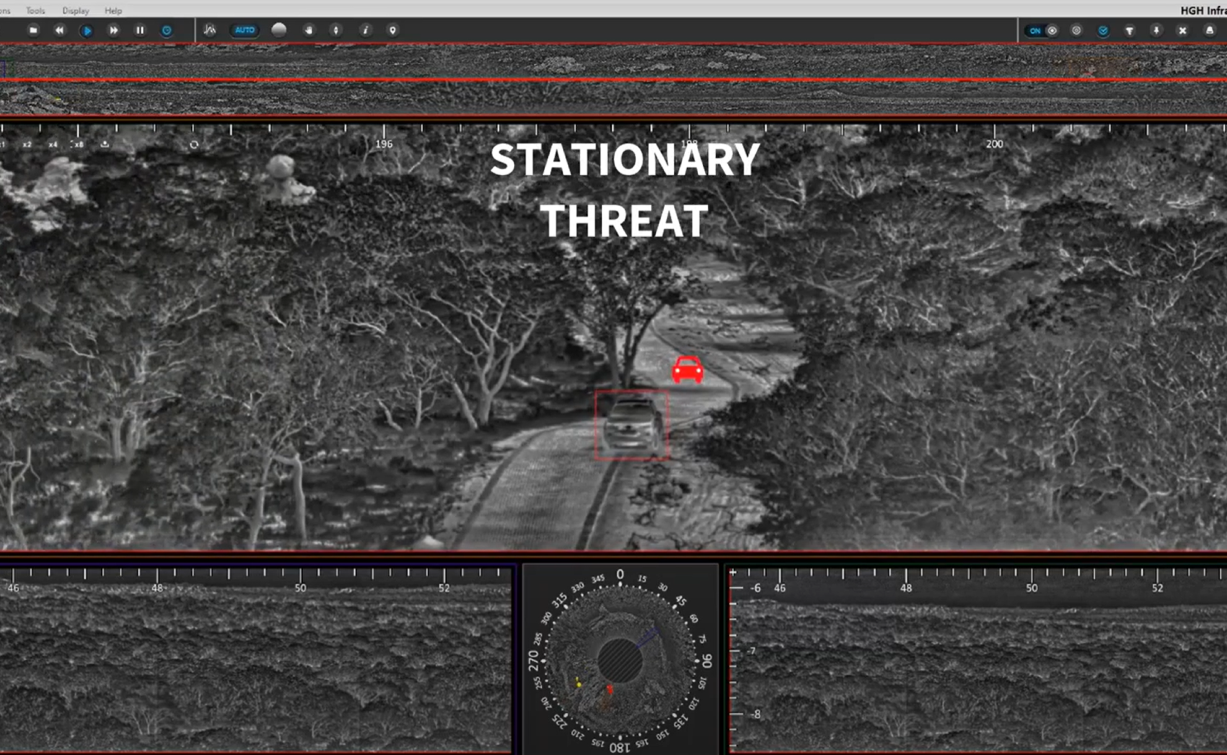Pause the panoramic playback

(x=140, y=30)
